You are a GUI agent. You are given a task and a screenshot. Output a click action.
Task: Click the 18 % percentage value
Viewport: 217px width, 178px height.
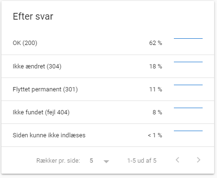[x=156, y=67]
